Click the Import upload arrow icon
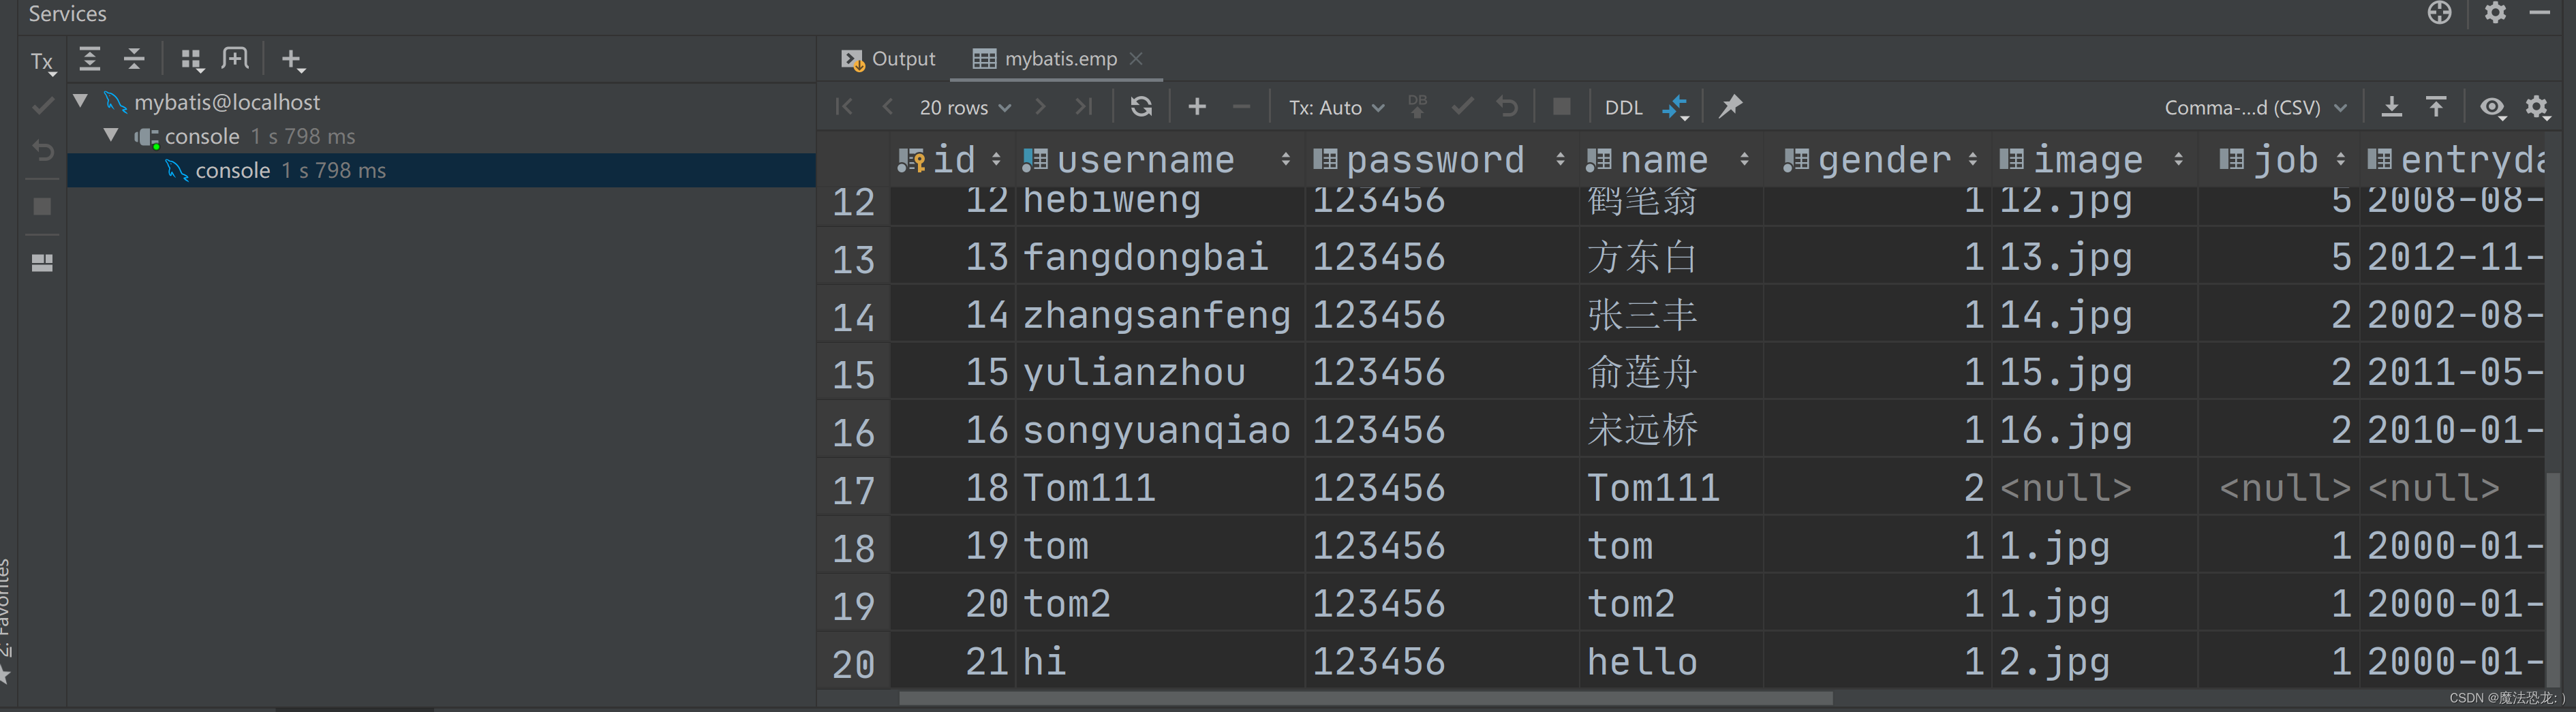The image size is (2576, 712). click(x=2436, y=106)
